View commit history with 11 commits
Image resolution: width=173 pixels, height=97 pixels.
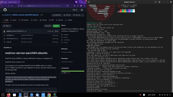tap(56, 31)
